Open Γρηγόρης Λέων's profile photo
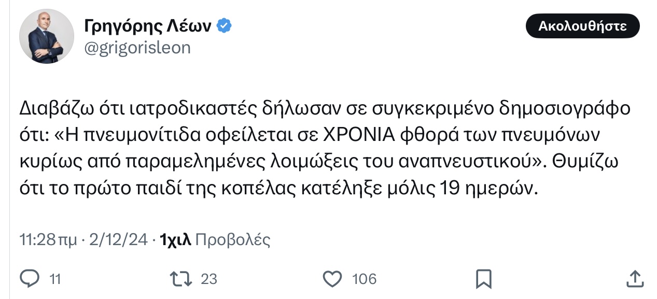Screen dimensions: 657x299 pos(46,37)
